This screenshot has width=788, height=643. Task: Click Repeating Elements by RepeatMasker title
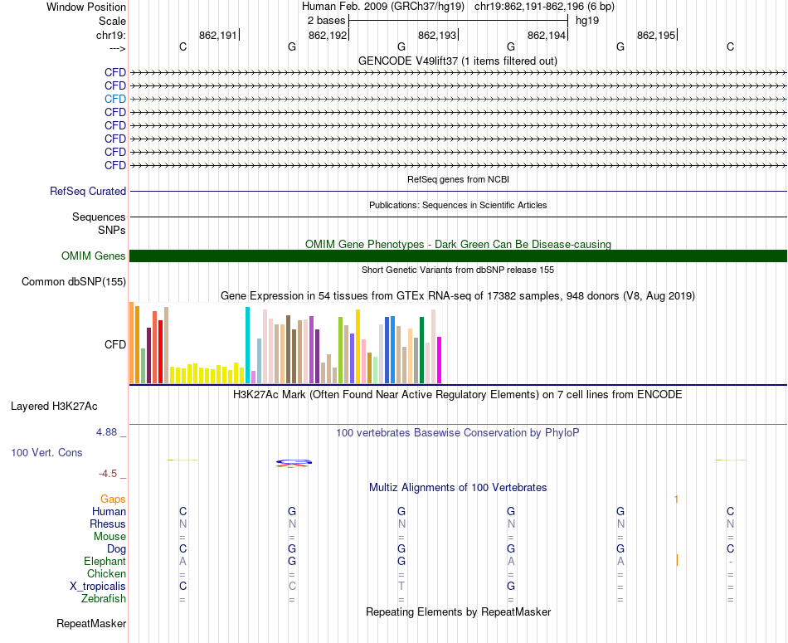click(x=459, y=611)
